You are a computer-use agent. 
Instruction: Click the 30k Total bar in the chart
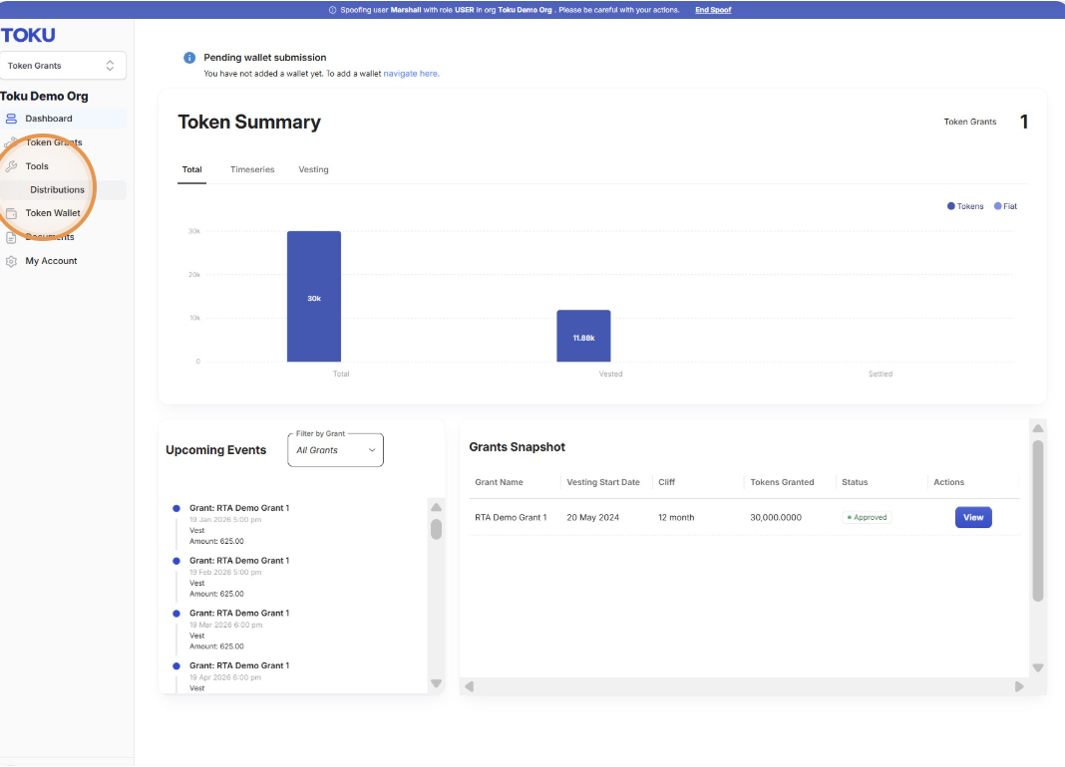pyautogui.click(x=314, y=297)
